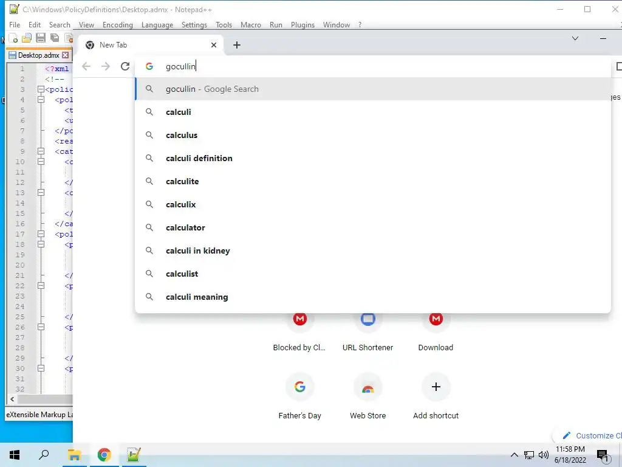This screenshot has height=467, width=622.
Task: Open the Father's Day Google shortcut
Action: pos(299,396)
